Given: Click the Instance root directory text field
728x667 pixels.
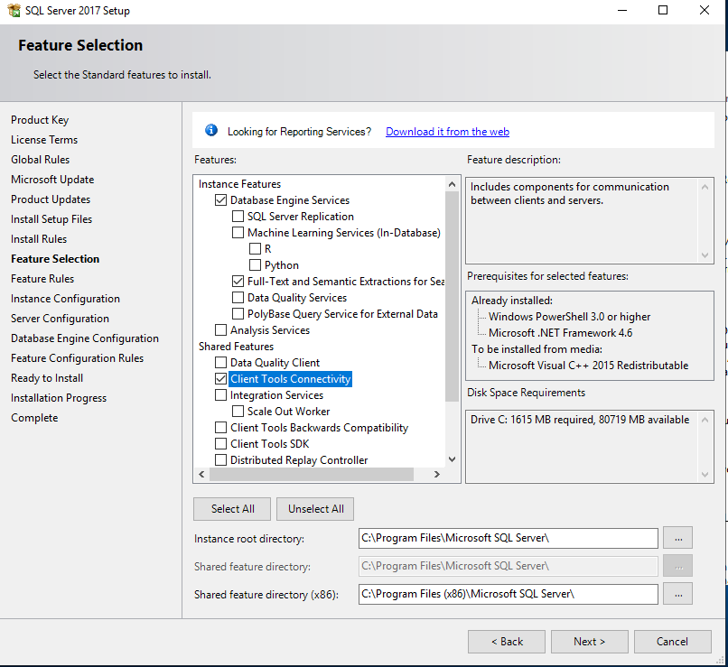Looking at the screenshot, I should (x=508, y=538).
